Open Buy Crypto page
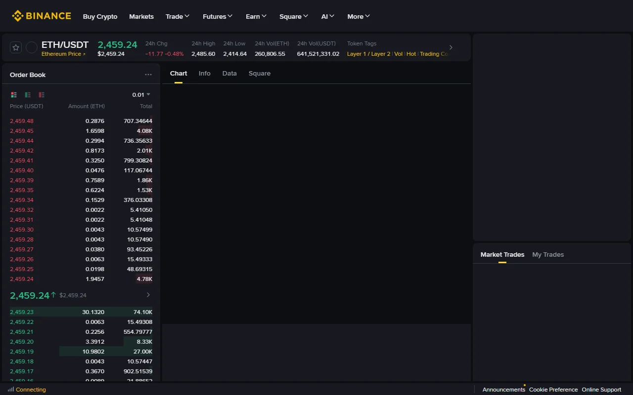633x395 pixels. click(x=100, y=16)
